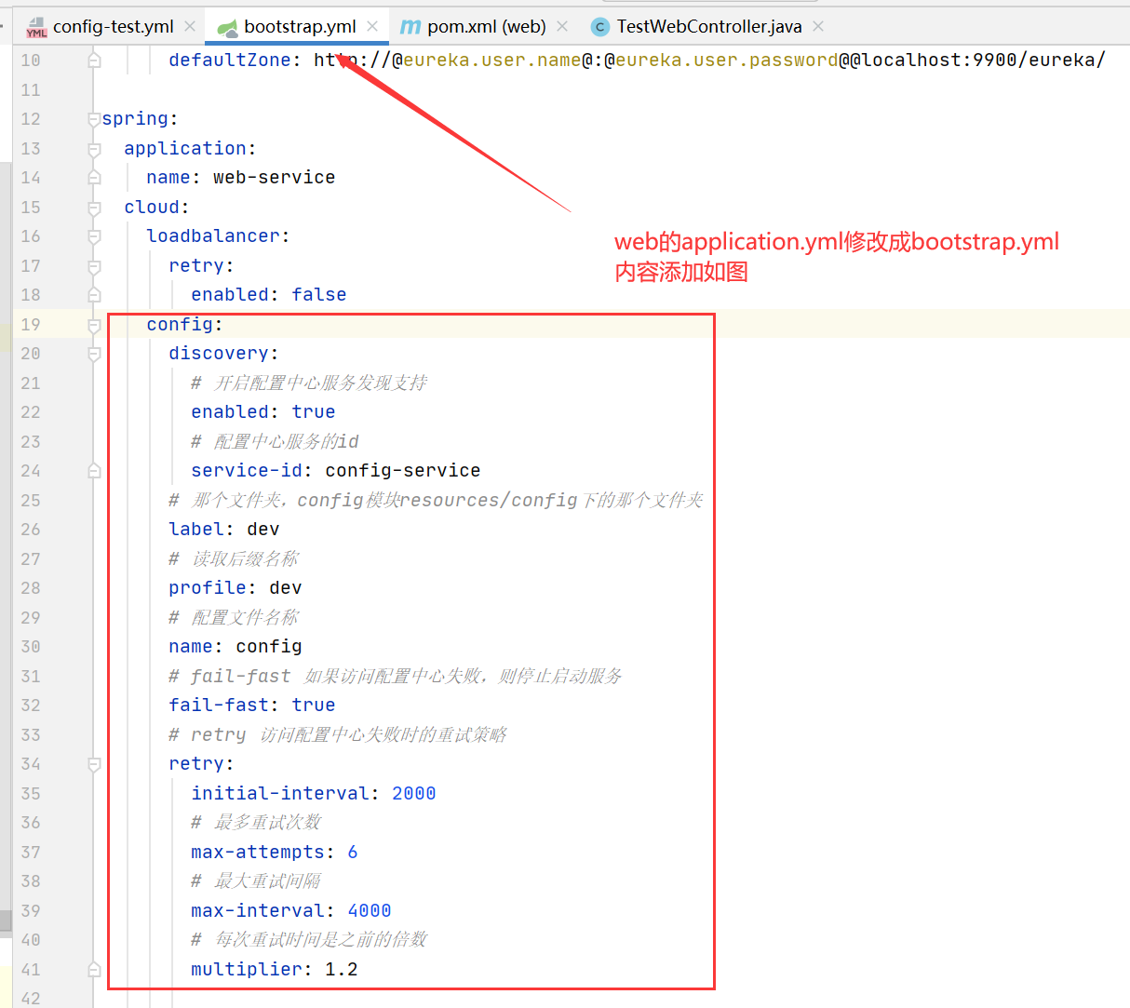Collapse the retry: block on line 34
Image resolution: width=1130 pixels, height=1008 pixels.
click(x=94, y=764)
